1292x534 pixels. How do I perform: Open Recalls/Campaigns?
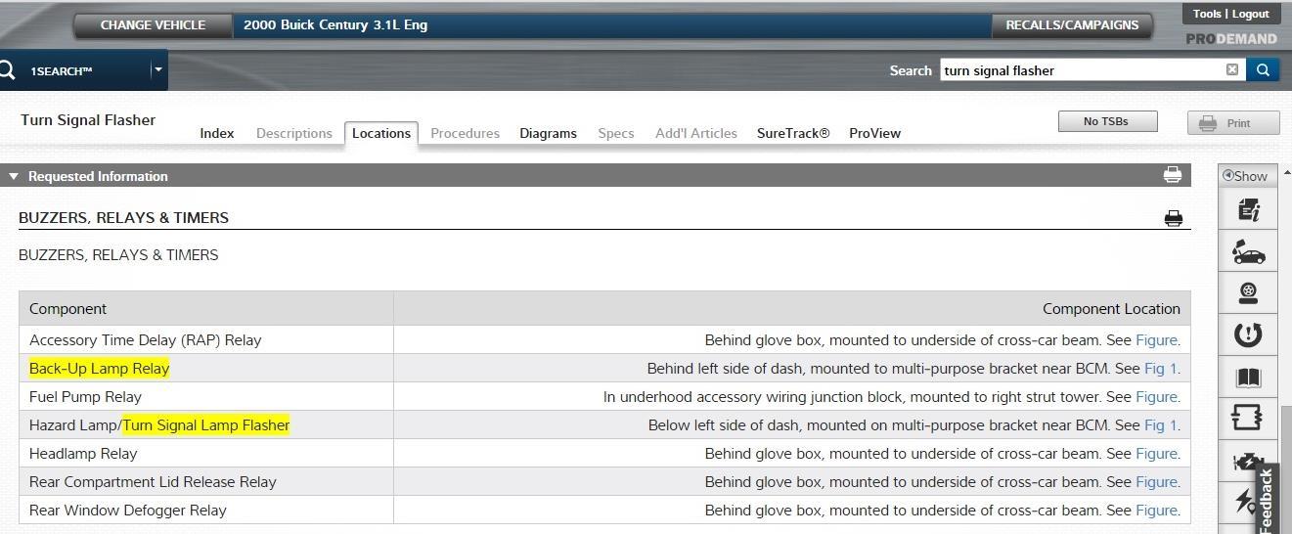tap(1072, 24)
